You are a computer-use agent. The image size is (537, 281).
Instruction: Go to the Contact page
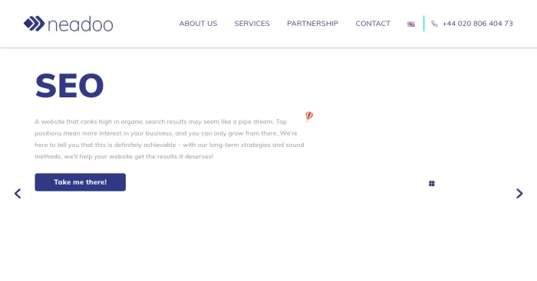coord(373,24)
